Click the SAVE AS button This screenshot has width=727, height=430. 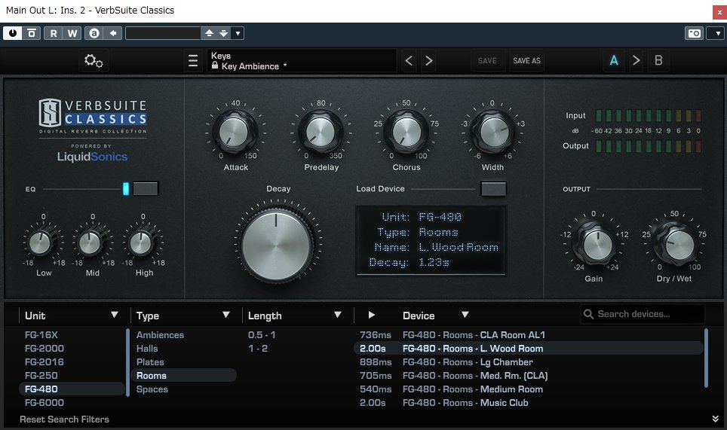526,61
